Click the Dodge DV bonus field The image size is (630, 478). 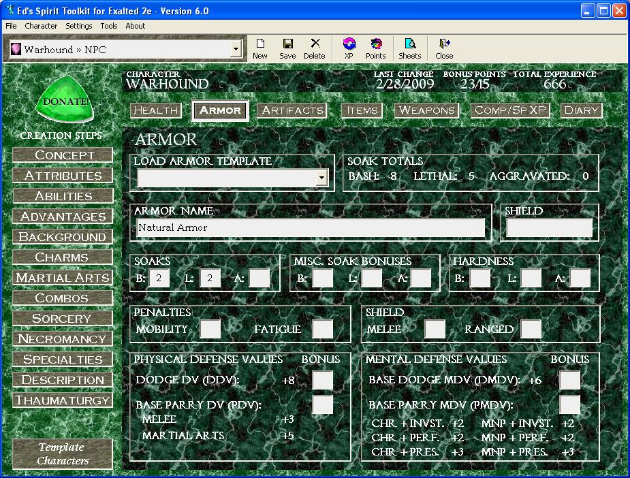(323, 380)
